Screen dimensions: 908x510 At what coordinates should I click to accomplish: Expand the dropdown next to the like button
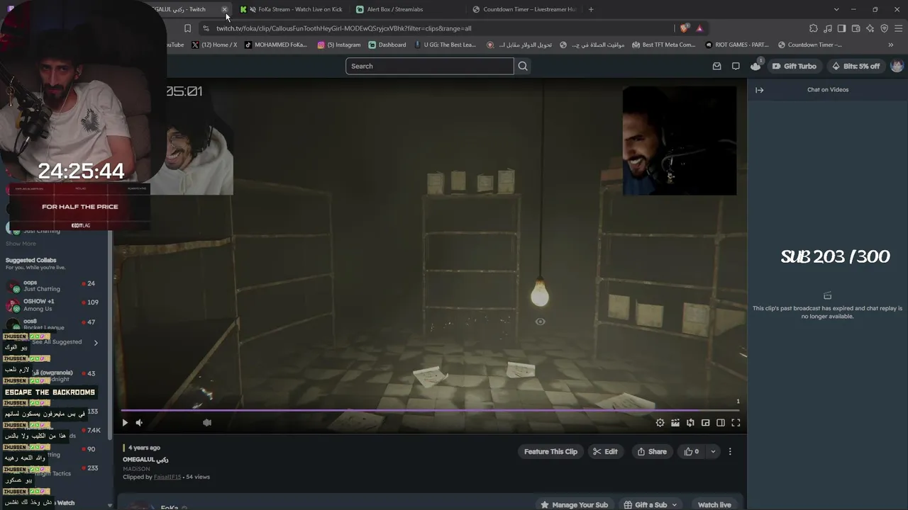point(713,452)
